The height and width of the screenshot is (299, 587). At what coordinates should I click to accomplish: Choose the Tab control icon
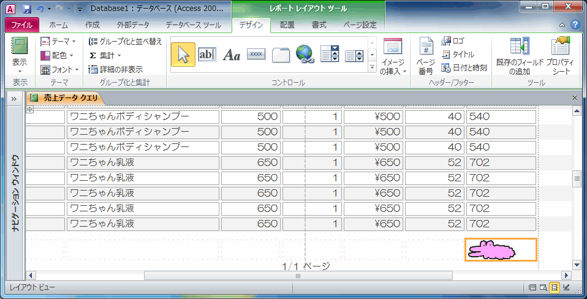tap(281, 55)
